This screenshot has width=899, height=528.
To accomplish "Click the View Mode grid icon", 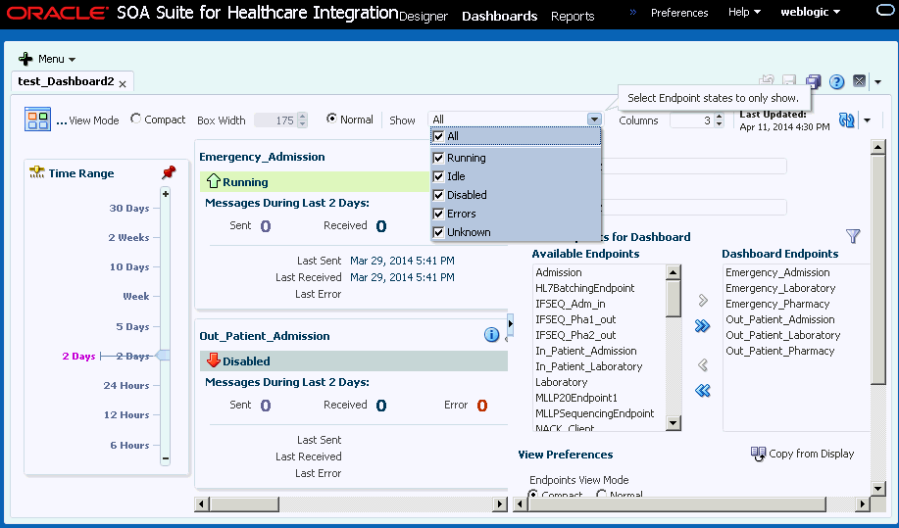I will 37,120.
